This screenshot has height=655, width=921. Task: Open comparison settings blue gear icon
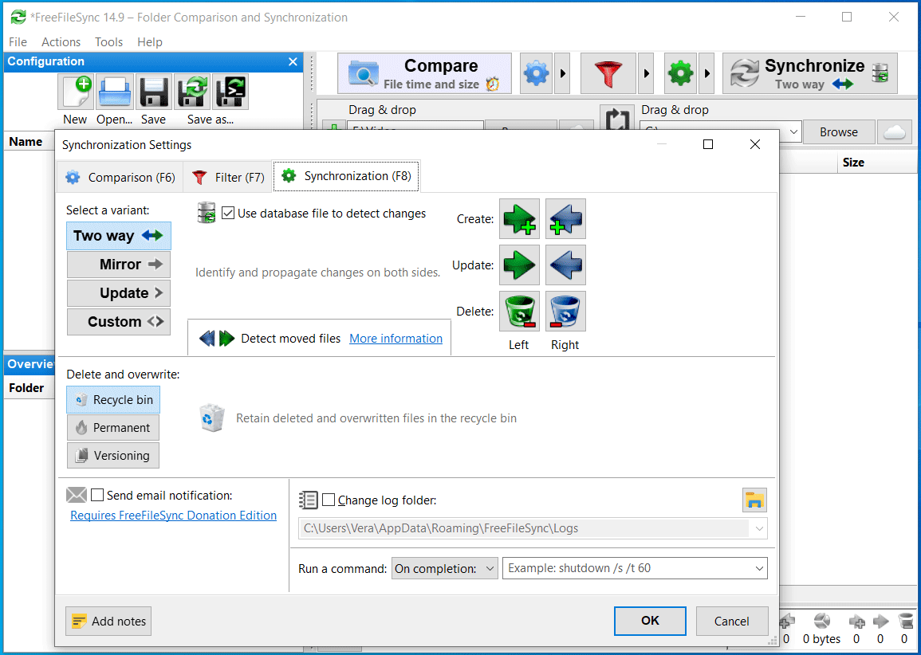tap(537, 73)
